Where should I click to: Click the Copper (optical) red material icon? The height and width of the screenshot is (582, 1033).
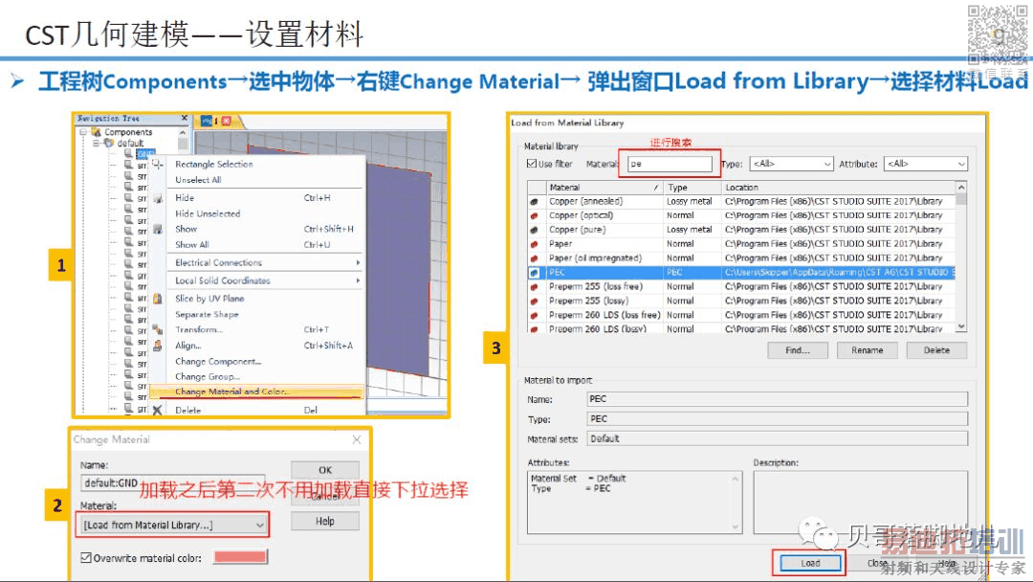[x=534, y=215]
